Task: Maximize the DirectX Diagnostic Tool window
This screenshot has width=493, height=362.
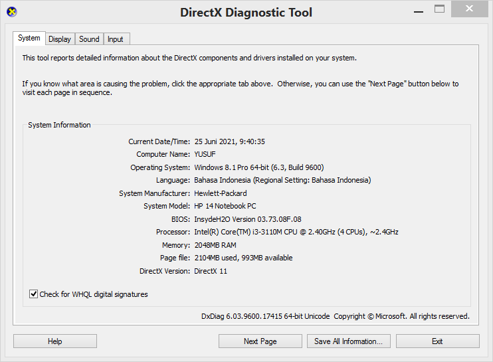Action: [440, 9]
